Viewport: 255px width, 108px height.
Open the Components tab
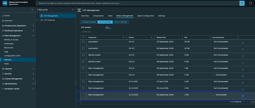[x=98, y=16]
